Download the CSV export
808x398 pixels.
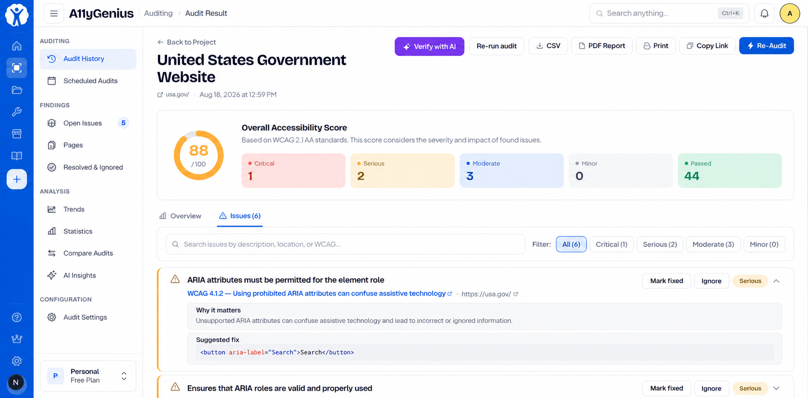548,46
